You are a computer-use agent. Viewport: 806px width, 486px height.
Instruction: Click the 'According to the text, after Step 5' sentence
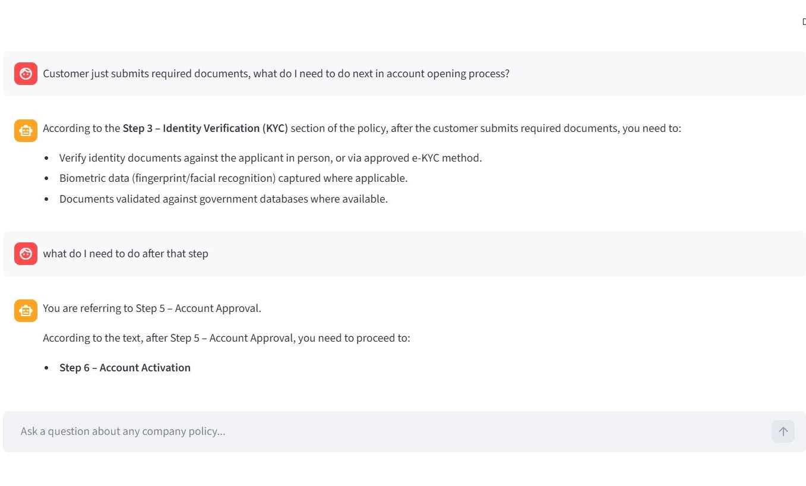226,338
